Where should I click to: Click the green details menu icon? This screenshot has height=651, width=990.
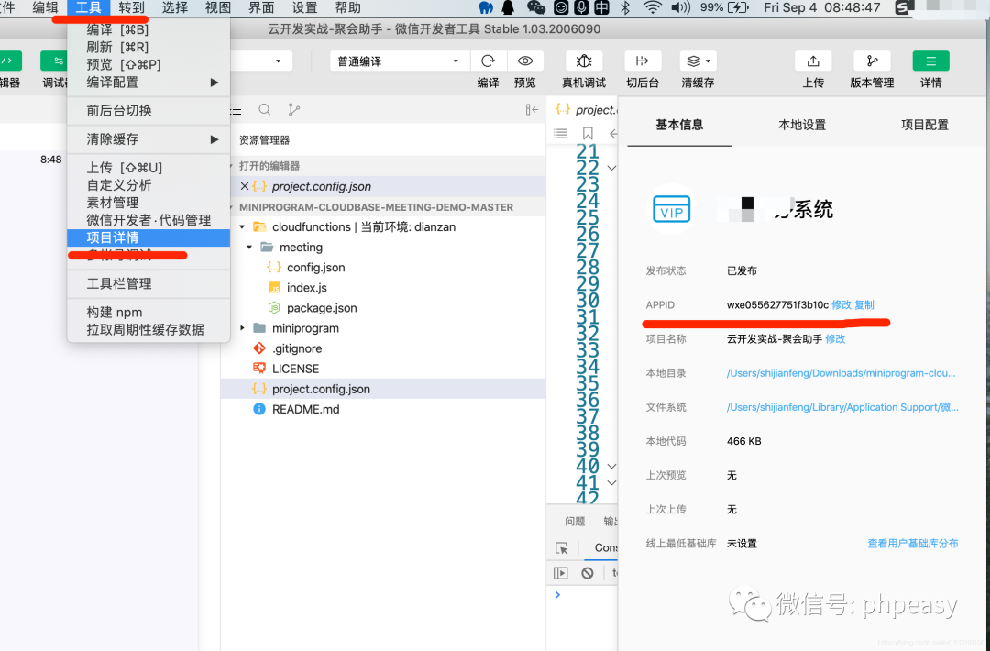point(930,61)
